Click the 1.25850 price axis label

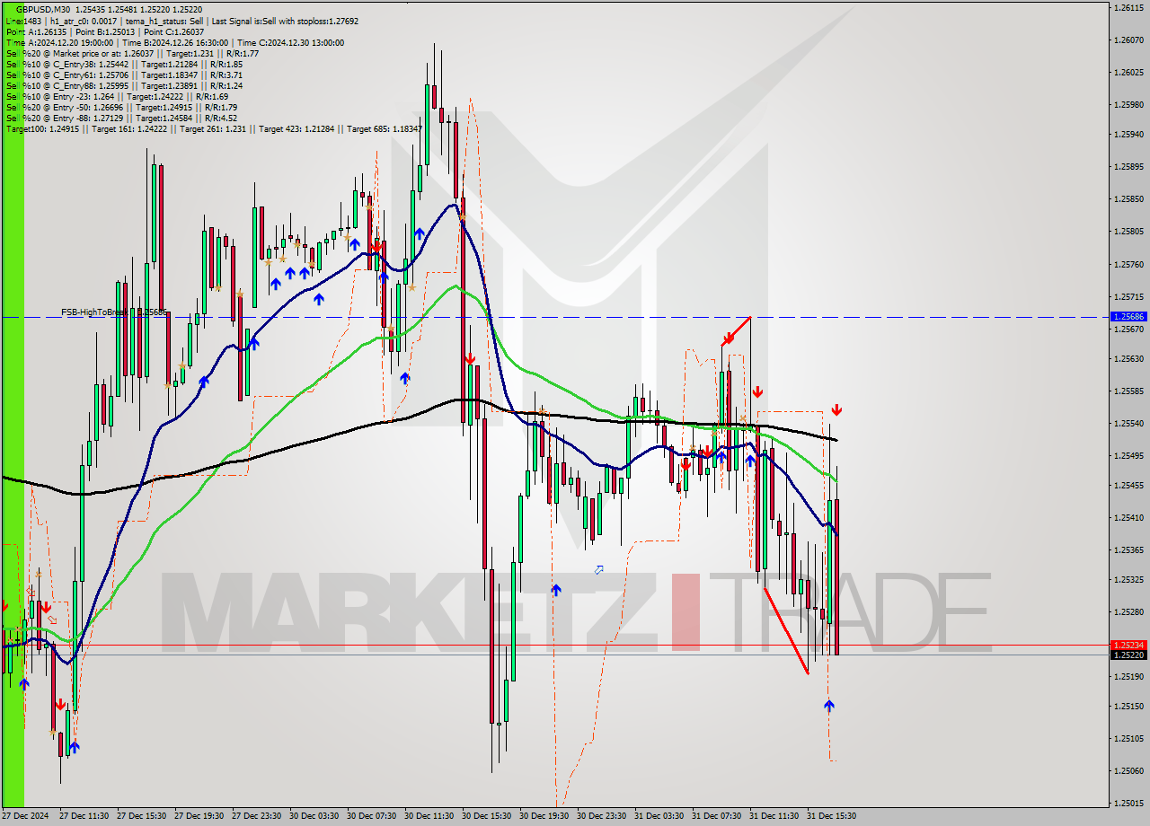[x=1128, y=198]
